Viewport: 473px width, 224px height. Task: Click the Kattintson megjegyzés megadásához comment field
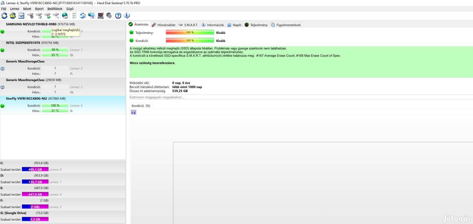coord(301,97)
